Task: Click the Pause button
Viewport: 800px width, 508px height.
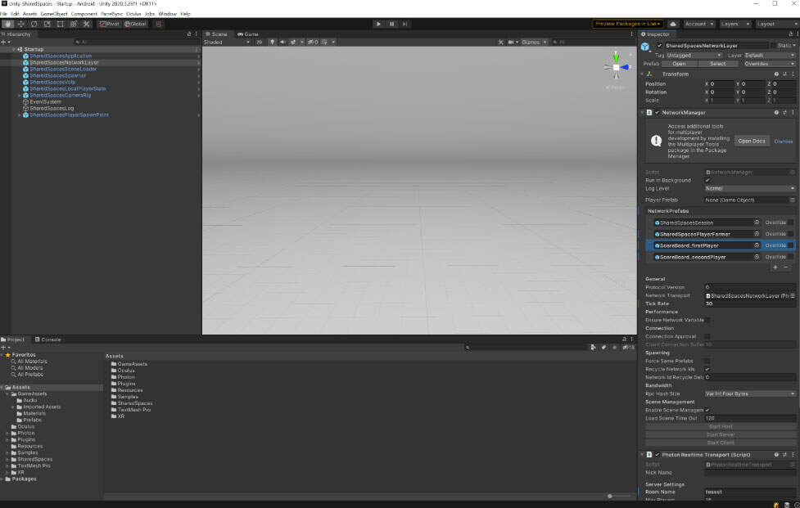Action: [x=391, y=24]
